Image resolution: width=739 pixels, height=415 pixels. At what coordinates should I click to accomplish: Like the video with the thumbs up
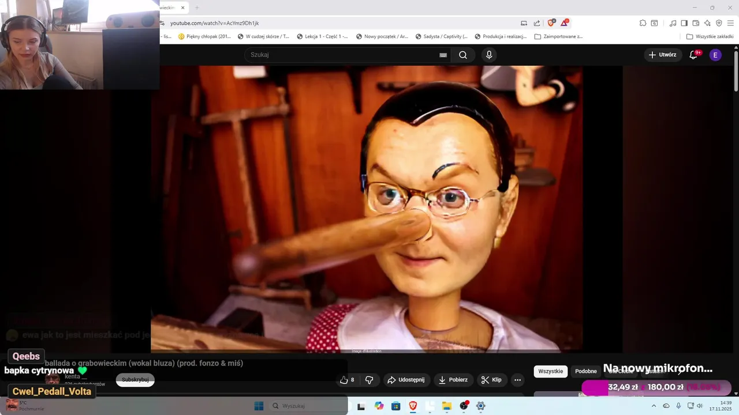347,380
